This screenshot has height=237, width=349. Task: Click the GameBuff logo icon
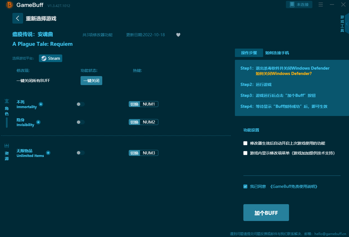9,5
